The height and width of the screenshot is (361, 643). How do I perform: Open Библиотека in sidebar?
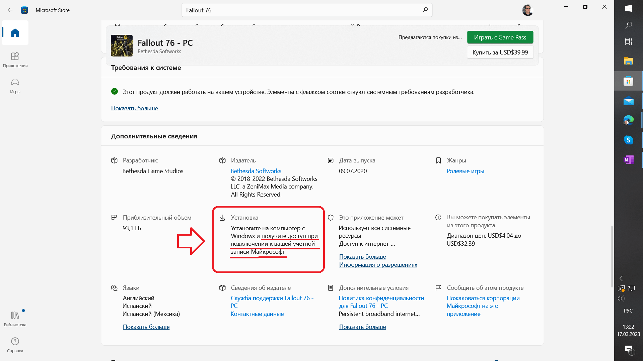[15, 319]
